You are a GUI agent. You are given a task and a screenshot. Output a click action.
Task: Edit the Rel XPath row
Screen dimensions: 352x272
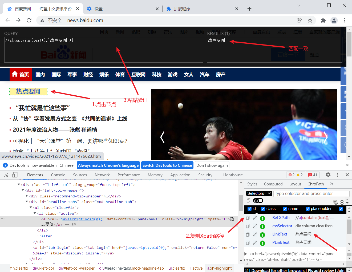[x=255, y=218]
